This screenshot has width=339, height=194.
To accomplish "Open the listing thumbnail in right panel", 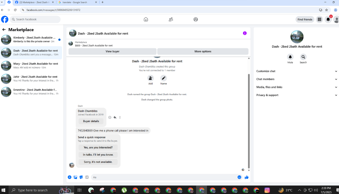I will pos(297,37).
